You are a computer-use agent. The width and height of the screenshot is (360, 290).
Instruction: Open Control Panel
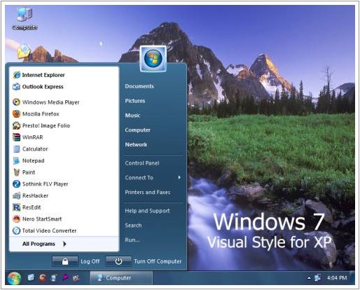142,163
